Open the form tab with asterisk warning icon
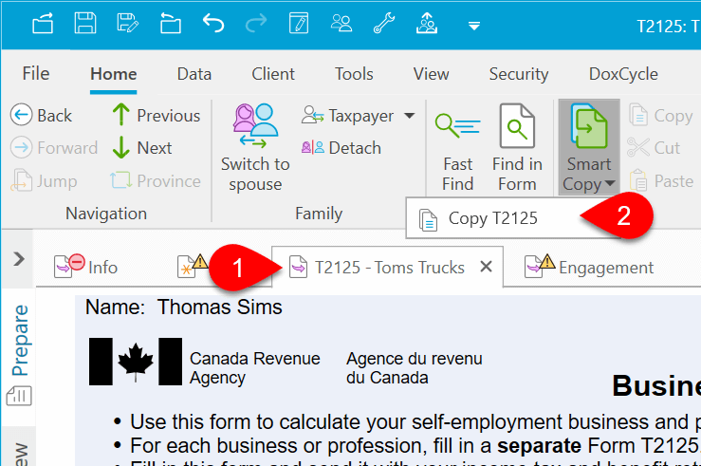701x466 pixels. (x=193, y=266)
